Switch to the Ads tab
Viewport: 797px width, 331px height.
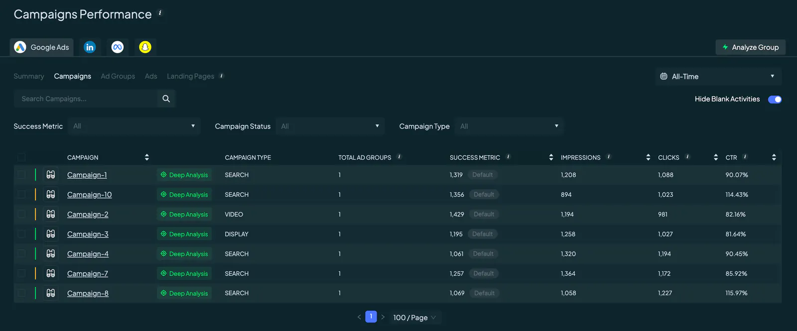151,77
